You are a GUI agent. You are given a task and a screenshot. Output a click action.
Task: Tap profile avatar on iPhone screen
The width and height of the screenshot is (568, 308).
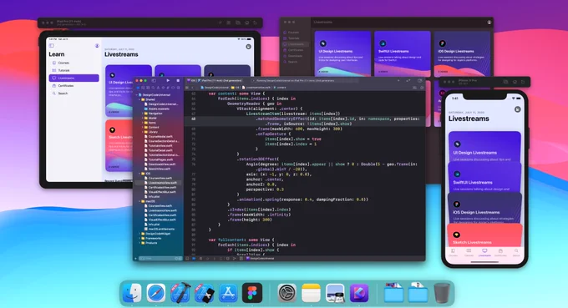(518, 109)
